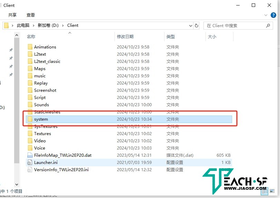Click the 2023/05/14 12:32 date cell

click(134, 170)
